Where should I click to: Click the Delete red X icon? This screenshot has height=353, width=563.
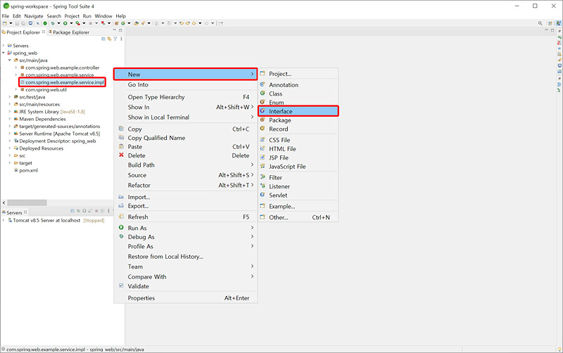pyautogui.click(x=121, y=155)
